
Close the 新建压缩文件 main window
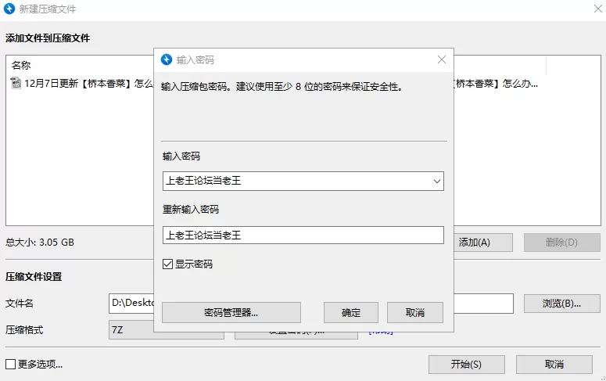point(591,9)
